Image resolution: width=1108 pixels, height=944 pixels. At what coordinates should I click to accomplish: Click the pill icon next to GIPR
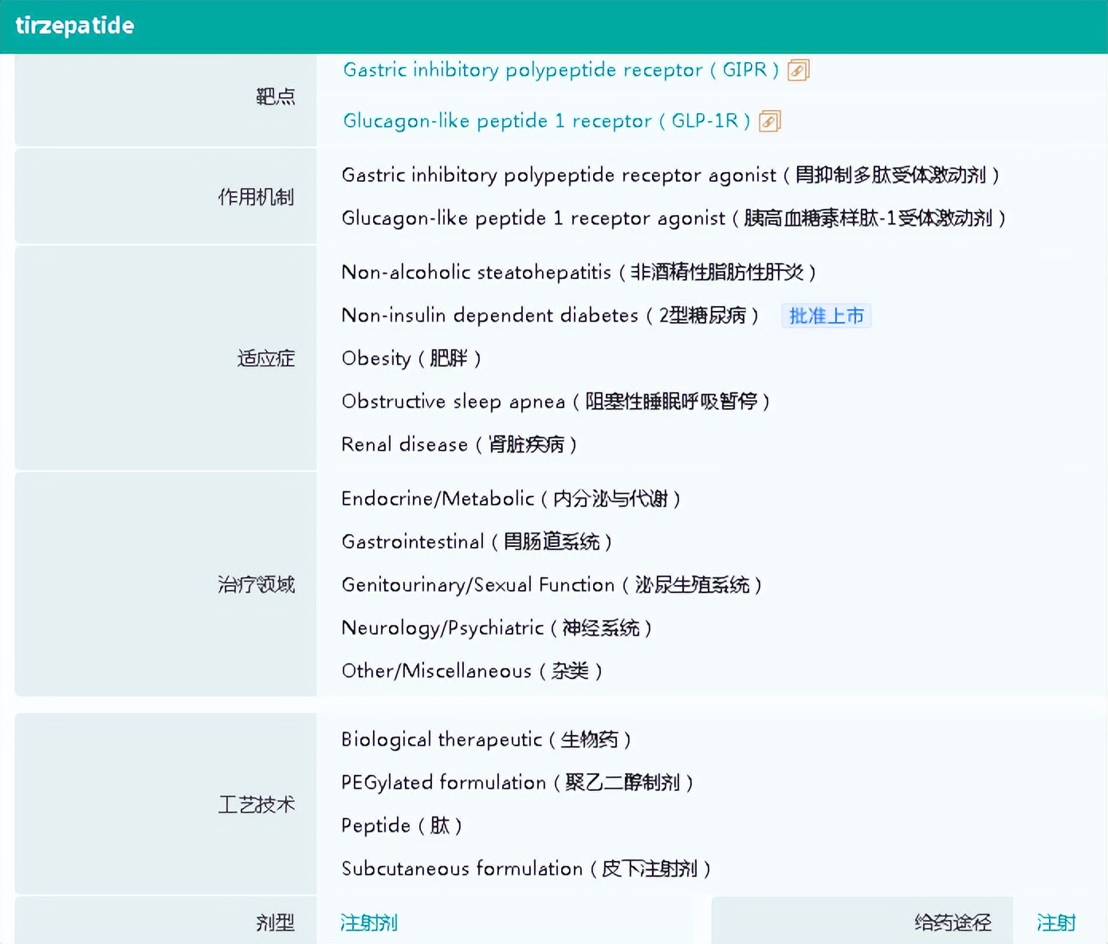pos(800,70)
